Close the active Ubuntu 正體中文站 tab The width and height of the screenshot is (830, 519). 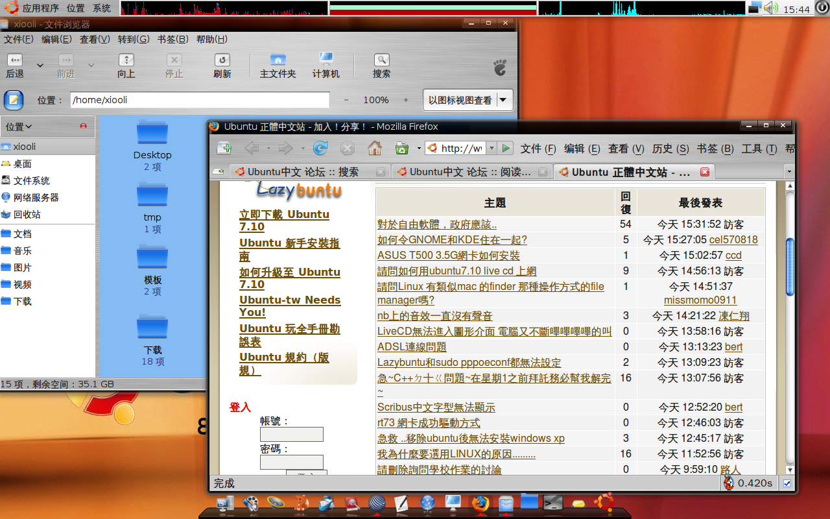click(704, 172)
